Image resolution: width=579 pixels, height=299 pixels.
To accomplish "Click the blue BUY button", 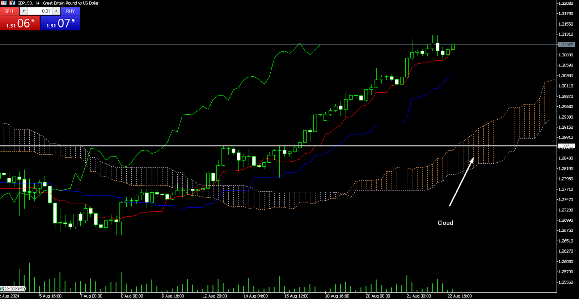I will click(70, 11).
